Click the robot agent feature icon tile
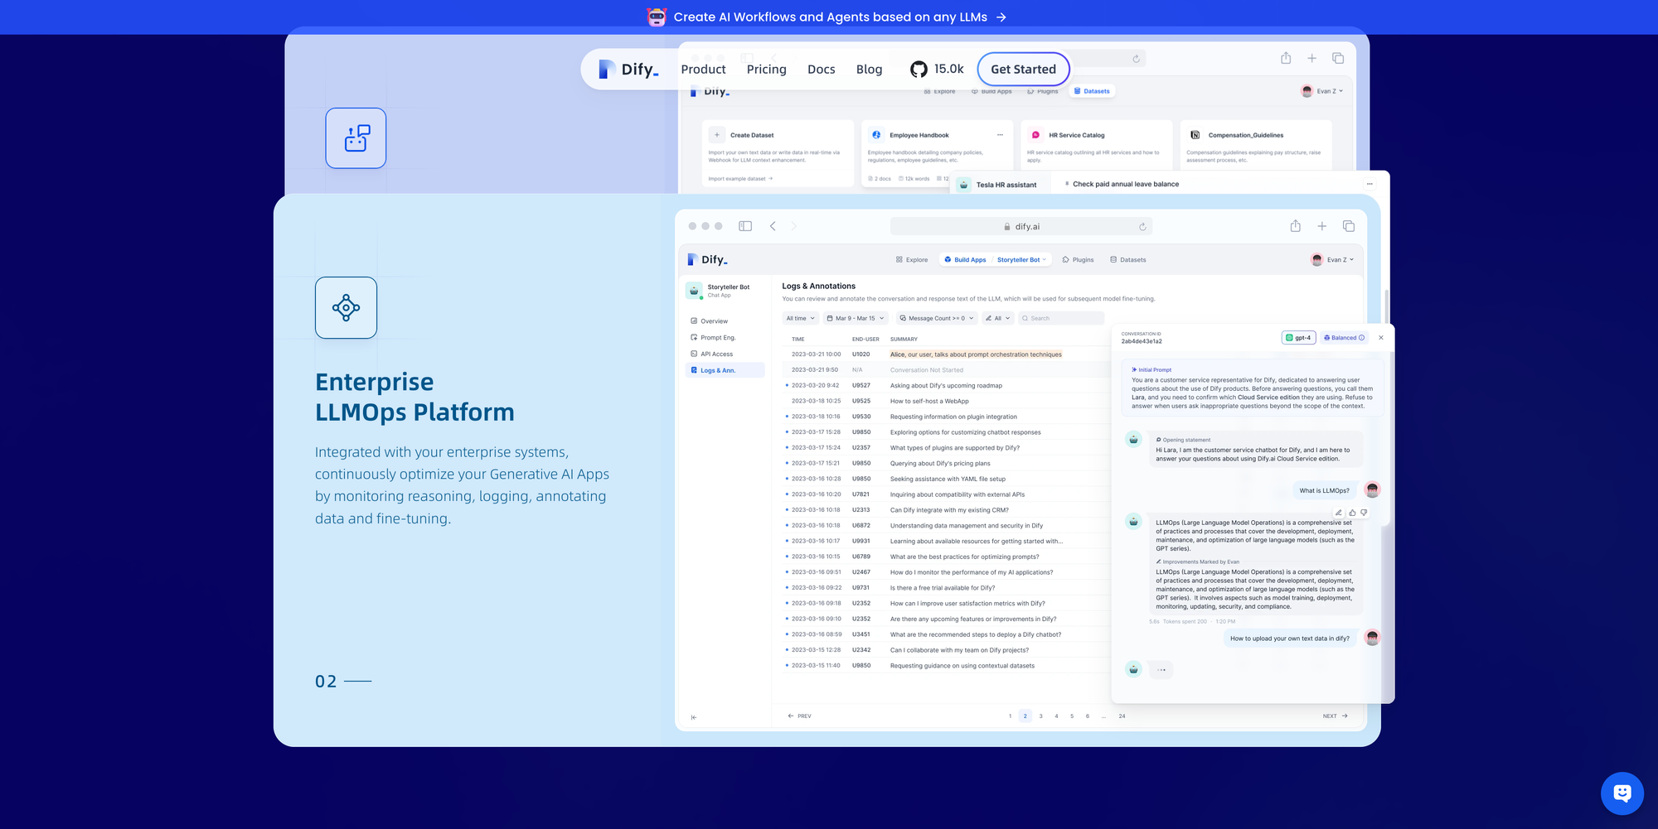This screenshot has width=1658, height=829. (x=356, y=138)
